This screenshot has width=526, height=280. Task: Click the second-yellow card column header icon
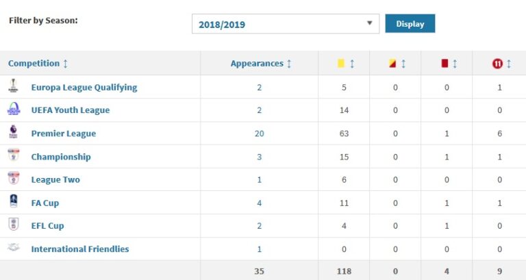(392, 64)
